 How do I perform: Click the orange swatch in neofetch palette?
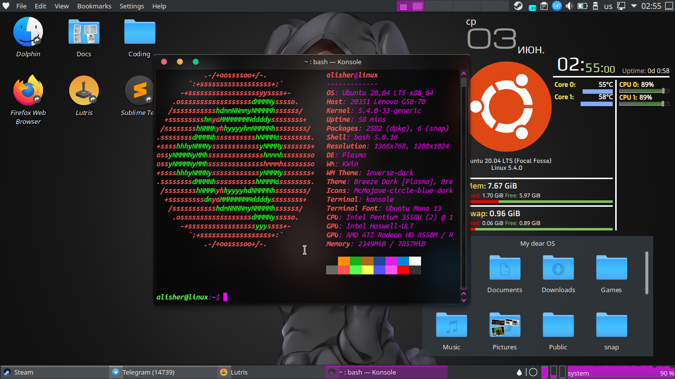(x=344, y=261)
